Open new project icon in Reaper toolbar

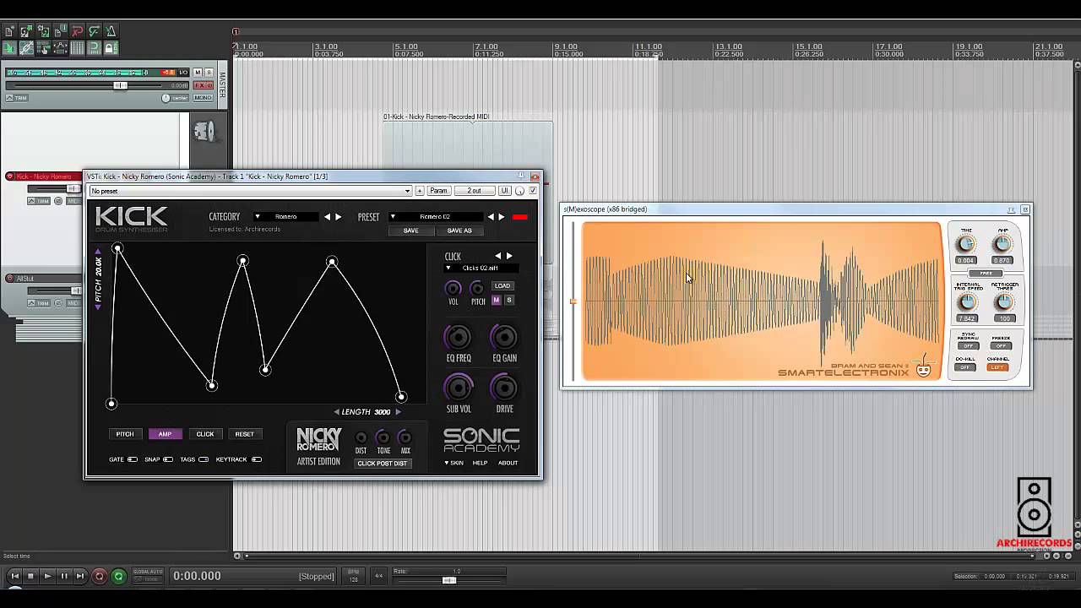9,31
